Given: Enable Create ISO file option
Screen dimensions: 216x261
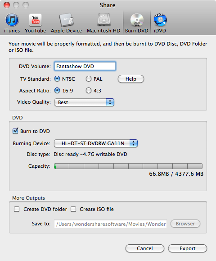Looking at the screenshot, I should [73, 209].
